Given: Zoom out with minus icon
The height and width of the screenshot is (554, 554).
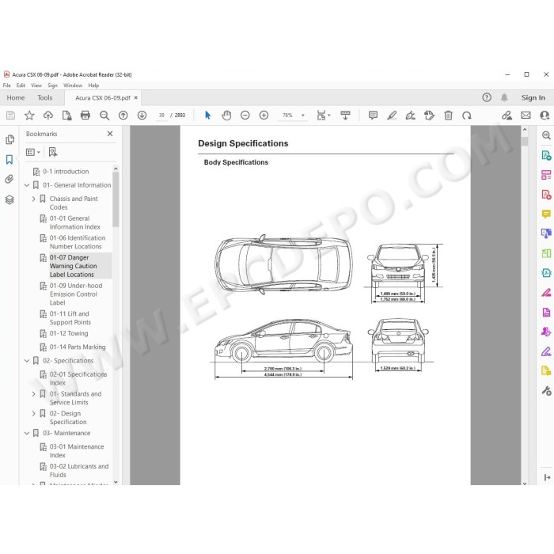Looking at the screenshot, I should tap(245, 116).
